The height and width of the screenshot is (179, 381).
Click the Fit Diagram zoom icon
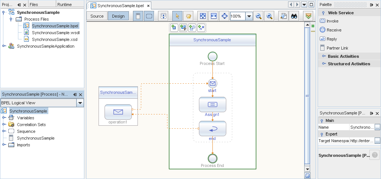[x=203, y=16]
